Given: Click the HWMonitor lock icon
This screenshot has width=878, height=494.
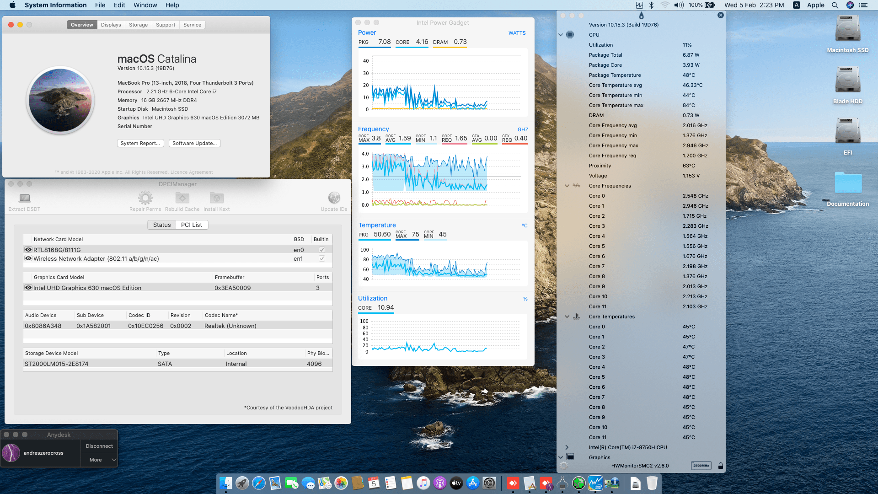Looking at the screenshot, I should [x=720, y=466].
